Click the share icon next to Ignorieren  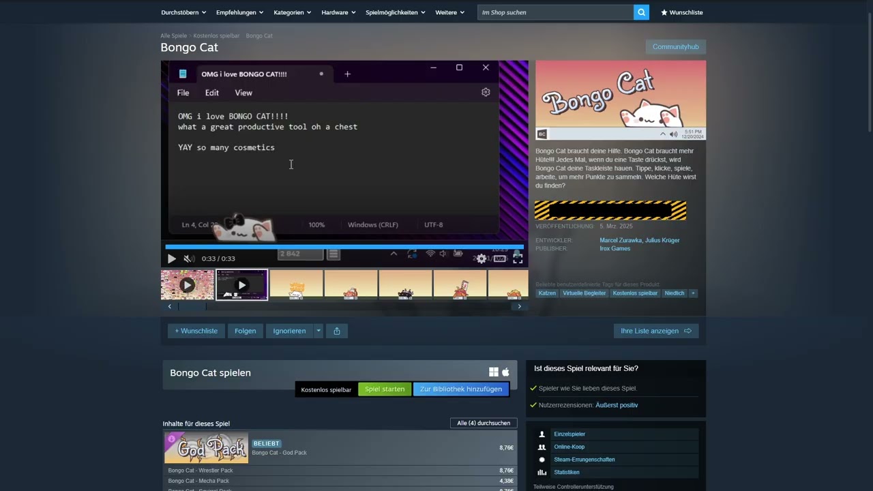tap(337, 331)
